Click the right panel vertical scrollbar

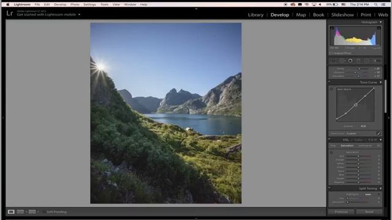(385, 96)
